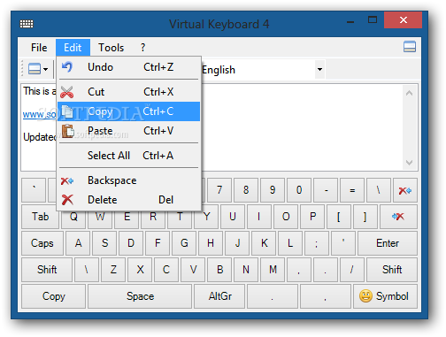Click the A letter key

(x=78, y=243)
